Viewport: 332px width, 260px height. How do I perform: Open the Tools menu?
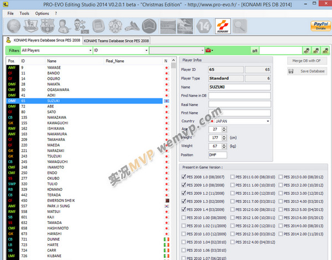click(24, 13)
